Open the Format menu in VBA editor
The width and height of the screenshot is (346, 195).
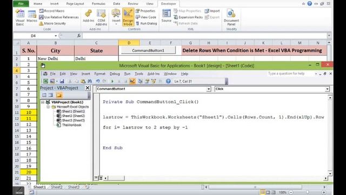point(99,74)
